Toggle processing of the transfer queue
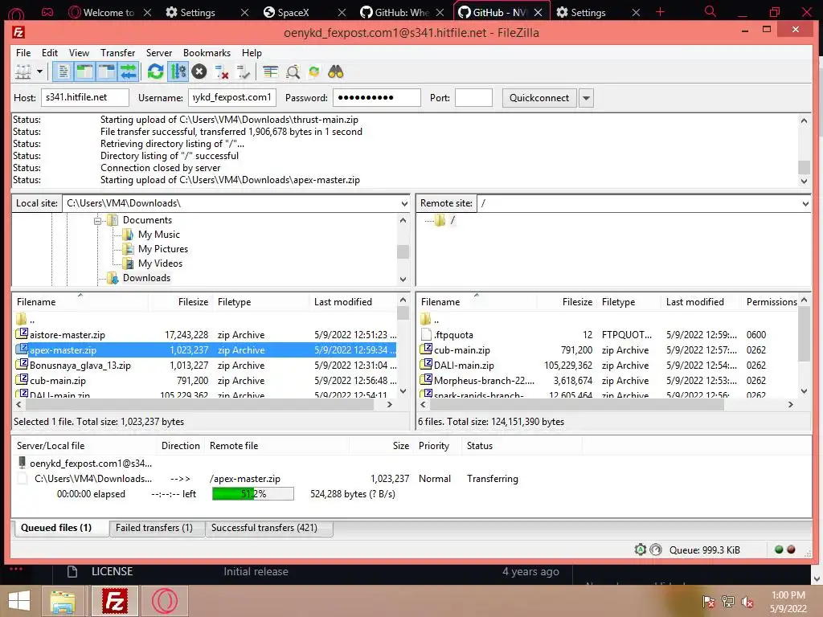The height and width of the screenshot is (617, 823). (x=178, y=72)
